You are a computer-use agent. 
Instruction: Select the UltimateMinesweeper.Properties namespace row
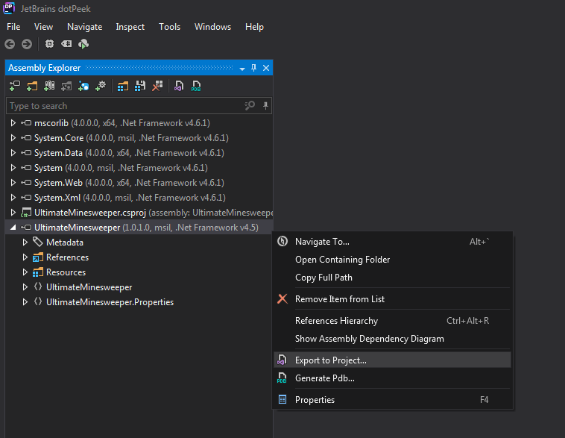click(x=139, y=302)
